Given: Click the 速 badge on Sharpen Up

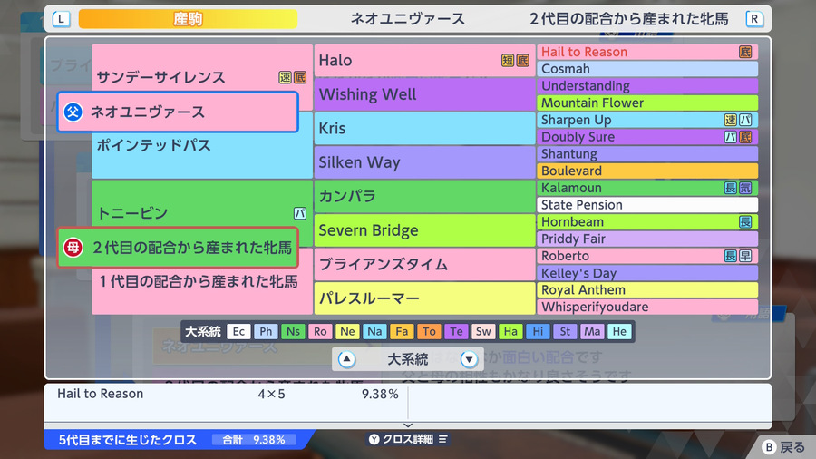Looking at the screenshot, I should [730, 120].
